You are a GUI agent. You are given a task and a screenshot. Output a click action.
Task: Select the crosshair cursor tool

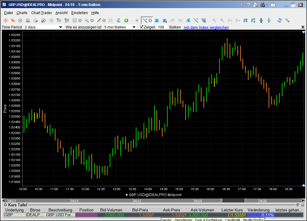coord(137,20)
